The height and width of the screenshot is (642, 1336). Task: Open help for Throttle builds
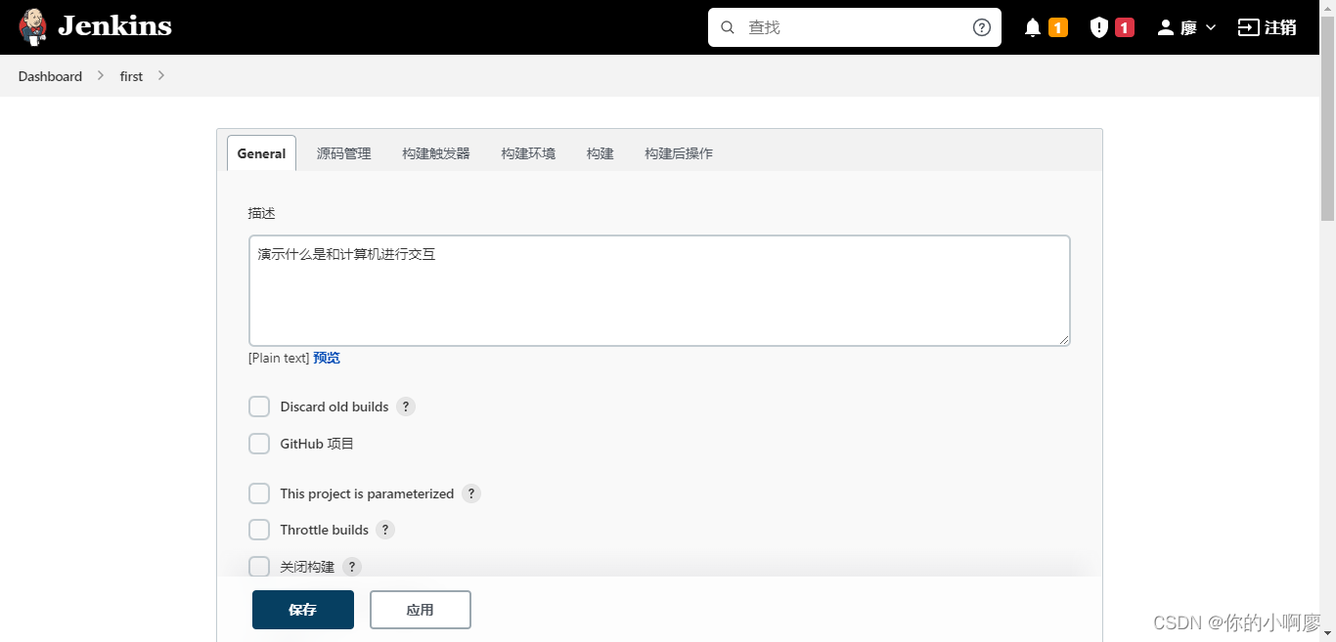pos(385,530)
